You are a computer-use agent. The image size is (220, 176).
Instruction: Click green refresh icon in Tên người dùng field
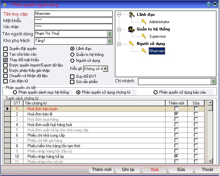click(110, 34)
